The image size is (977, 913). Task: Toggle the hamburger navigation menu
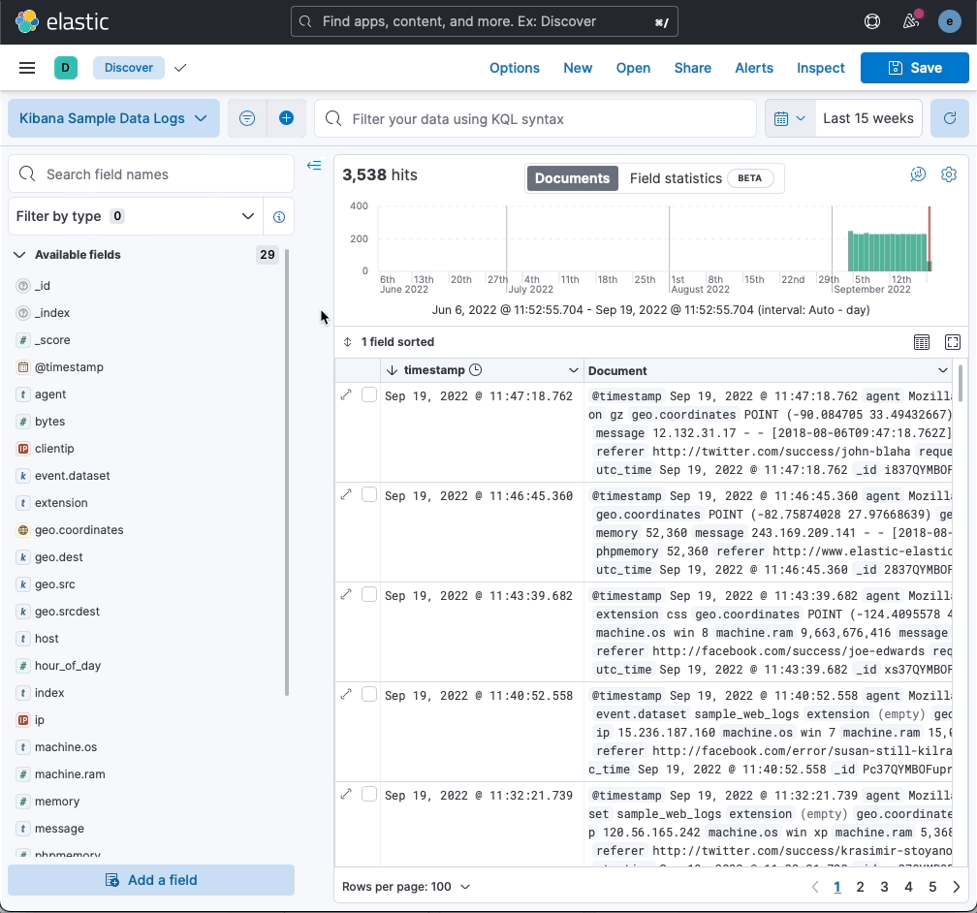coord(27,67)
